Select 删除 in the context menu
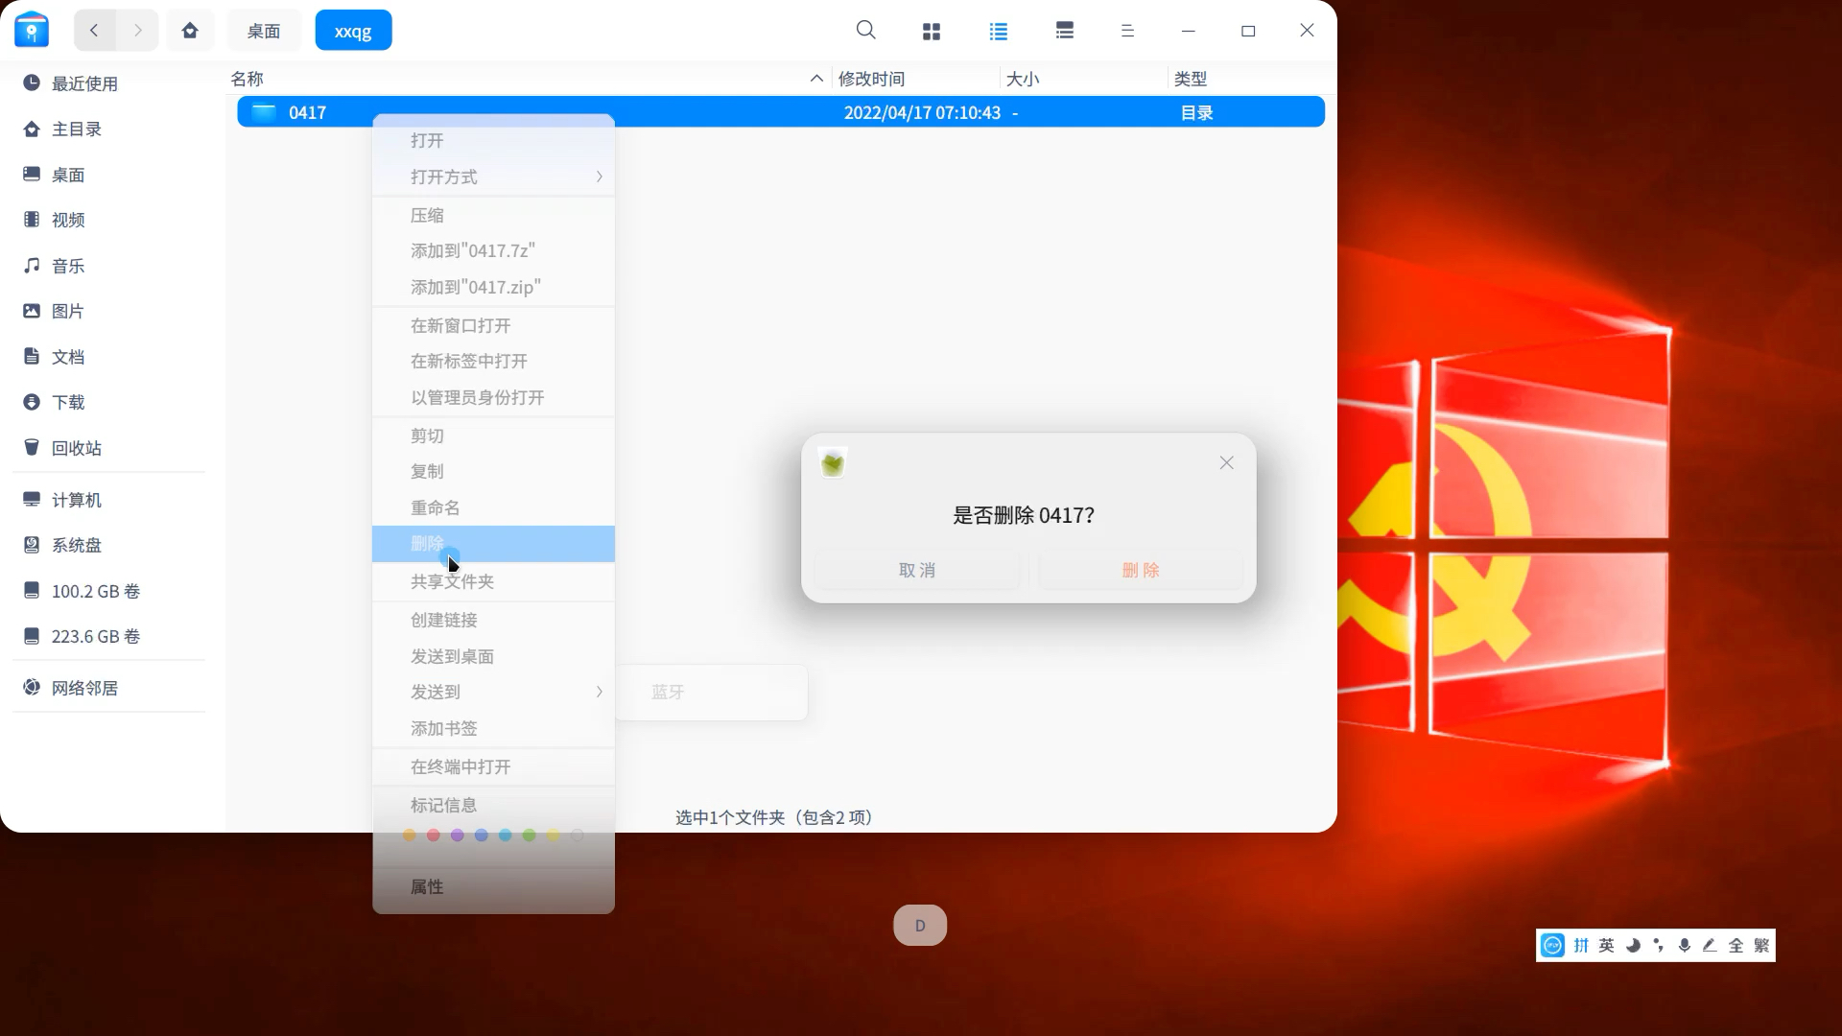 (x=493, y=544)
